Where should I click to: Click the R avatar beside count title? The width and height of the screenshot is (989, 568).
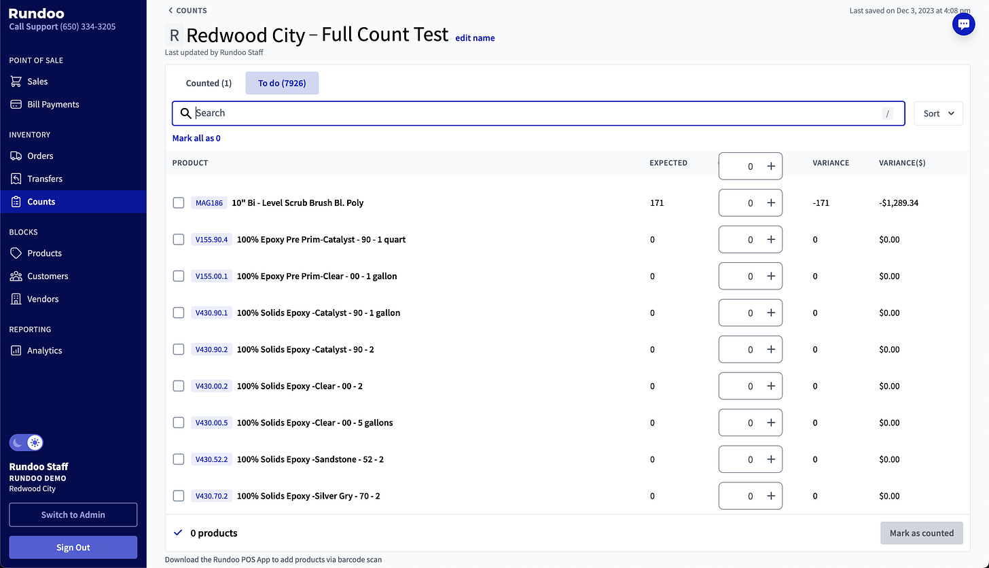click(x=175, y=35)
